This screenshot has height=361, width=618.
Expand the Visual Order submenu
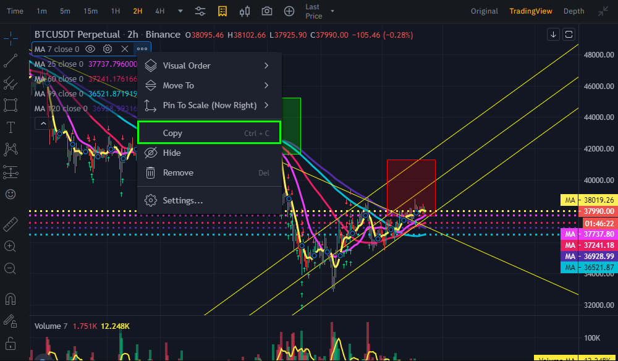point(210,66)
